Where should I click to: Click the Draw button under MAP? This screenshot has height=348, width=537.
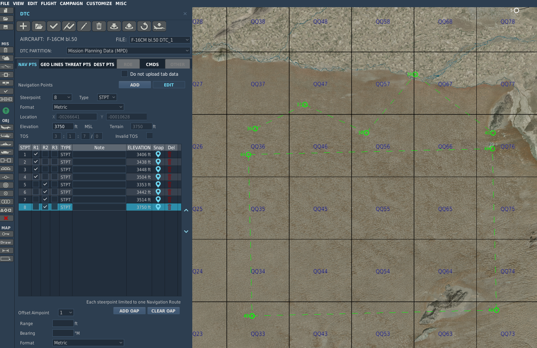point(6,242)
